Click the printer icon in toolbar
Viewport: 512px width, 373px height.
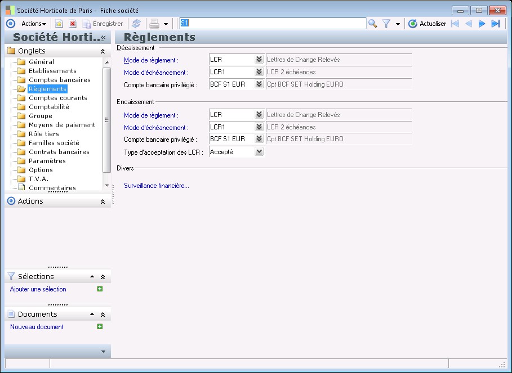point(154,24)
